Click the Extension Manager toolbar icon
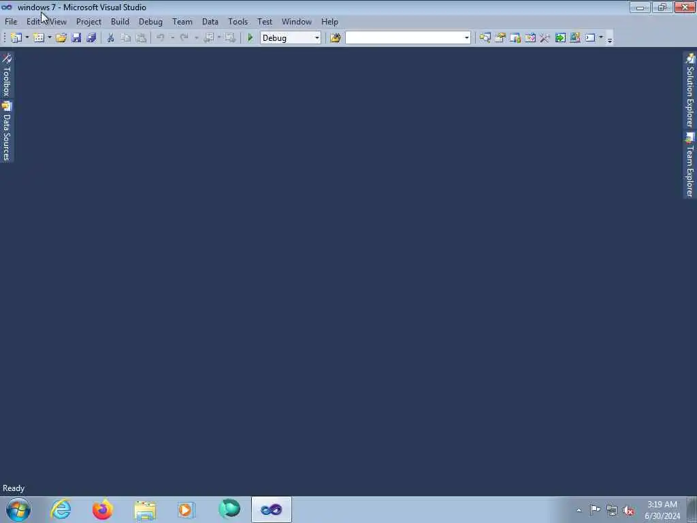This screenshot has height=523, width=697. [x=574, y=38]
